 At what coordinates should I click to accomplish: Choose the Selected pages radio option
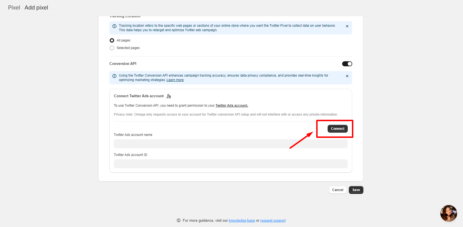click(x=112, y=48)
